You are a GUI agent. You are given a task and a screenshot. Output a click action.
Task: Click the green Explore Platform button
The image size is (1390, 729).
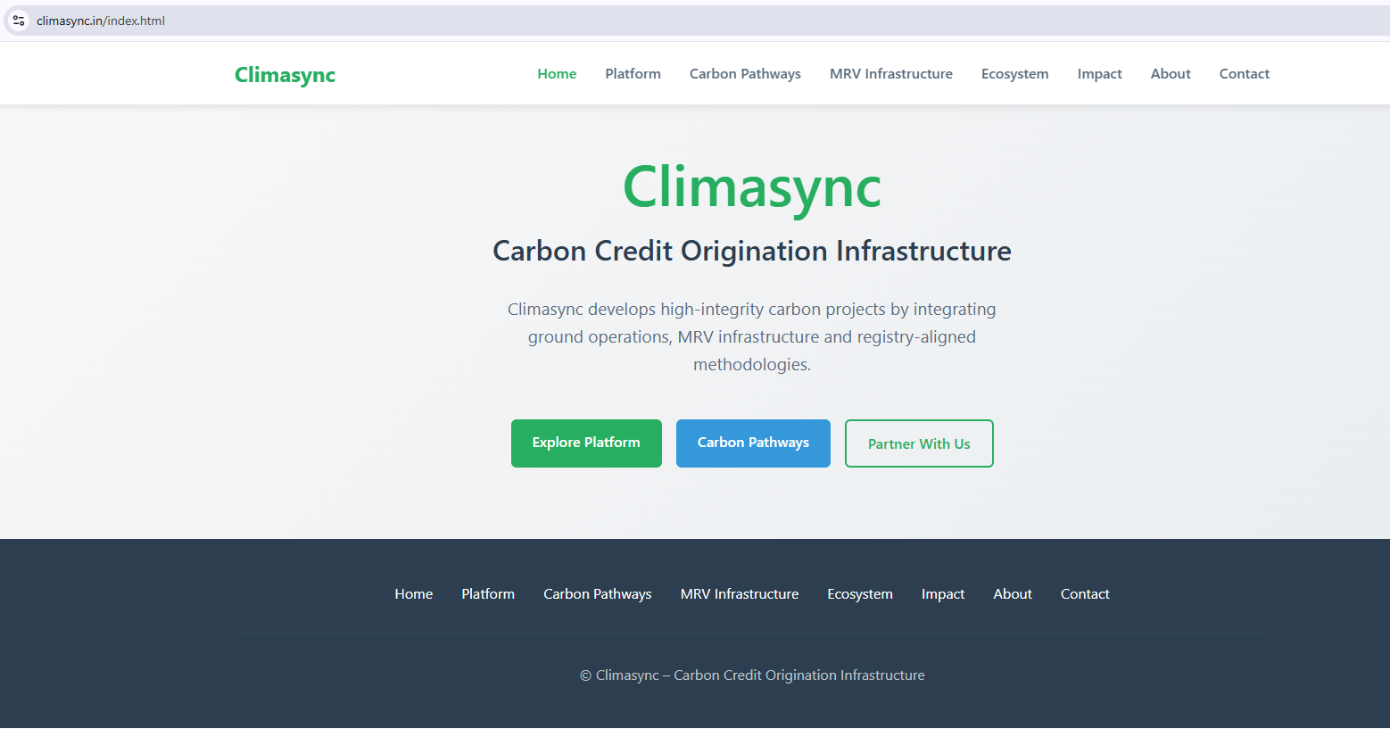pos(586,443)
